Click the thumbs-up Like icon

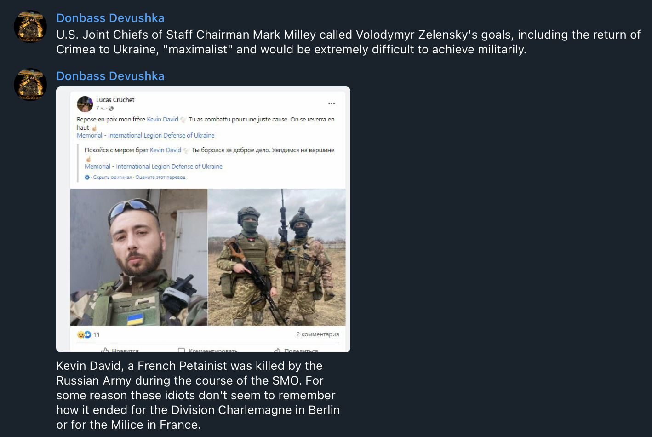click(105, 351)
